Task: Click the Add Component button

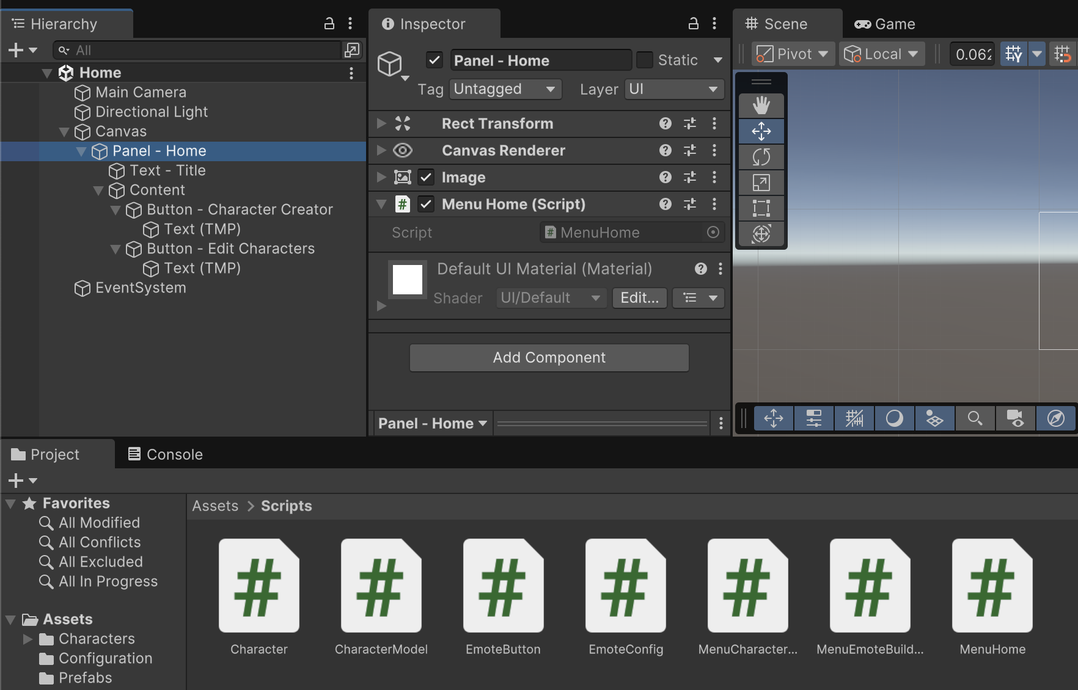Action: click(x=549, y=358)
